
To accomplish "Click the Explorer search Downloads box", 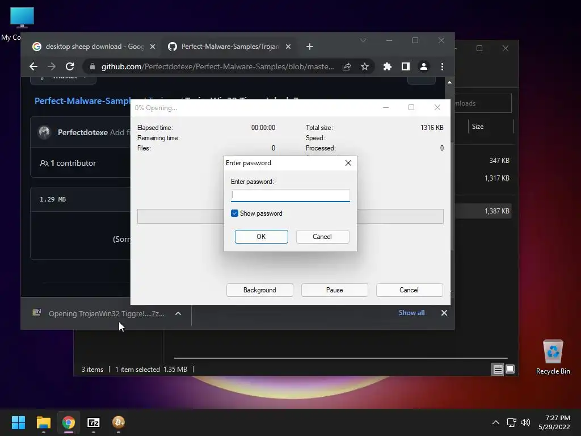I will 483,103.
